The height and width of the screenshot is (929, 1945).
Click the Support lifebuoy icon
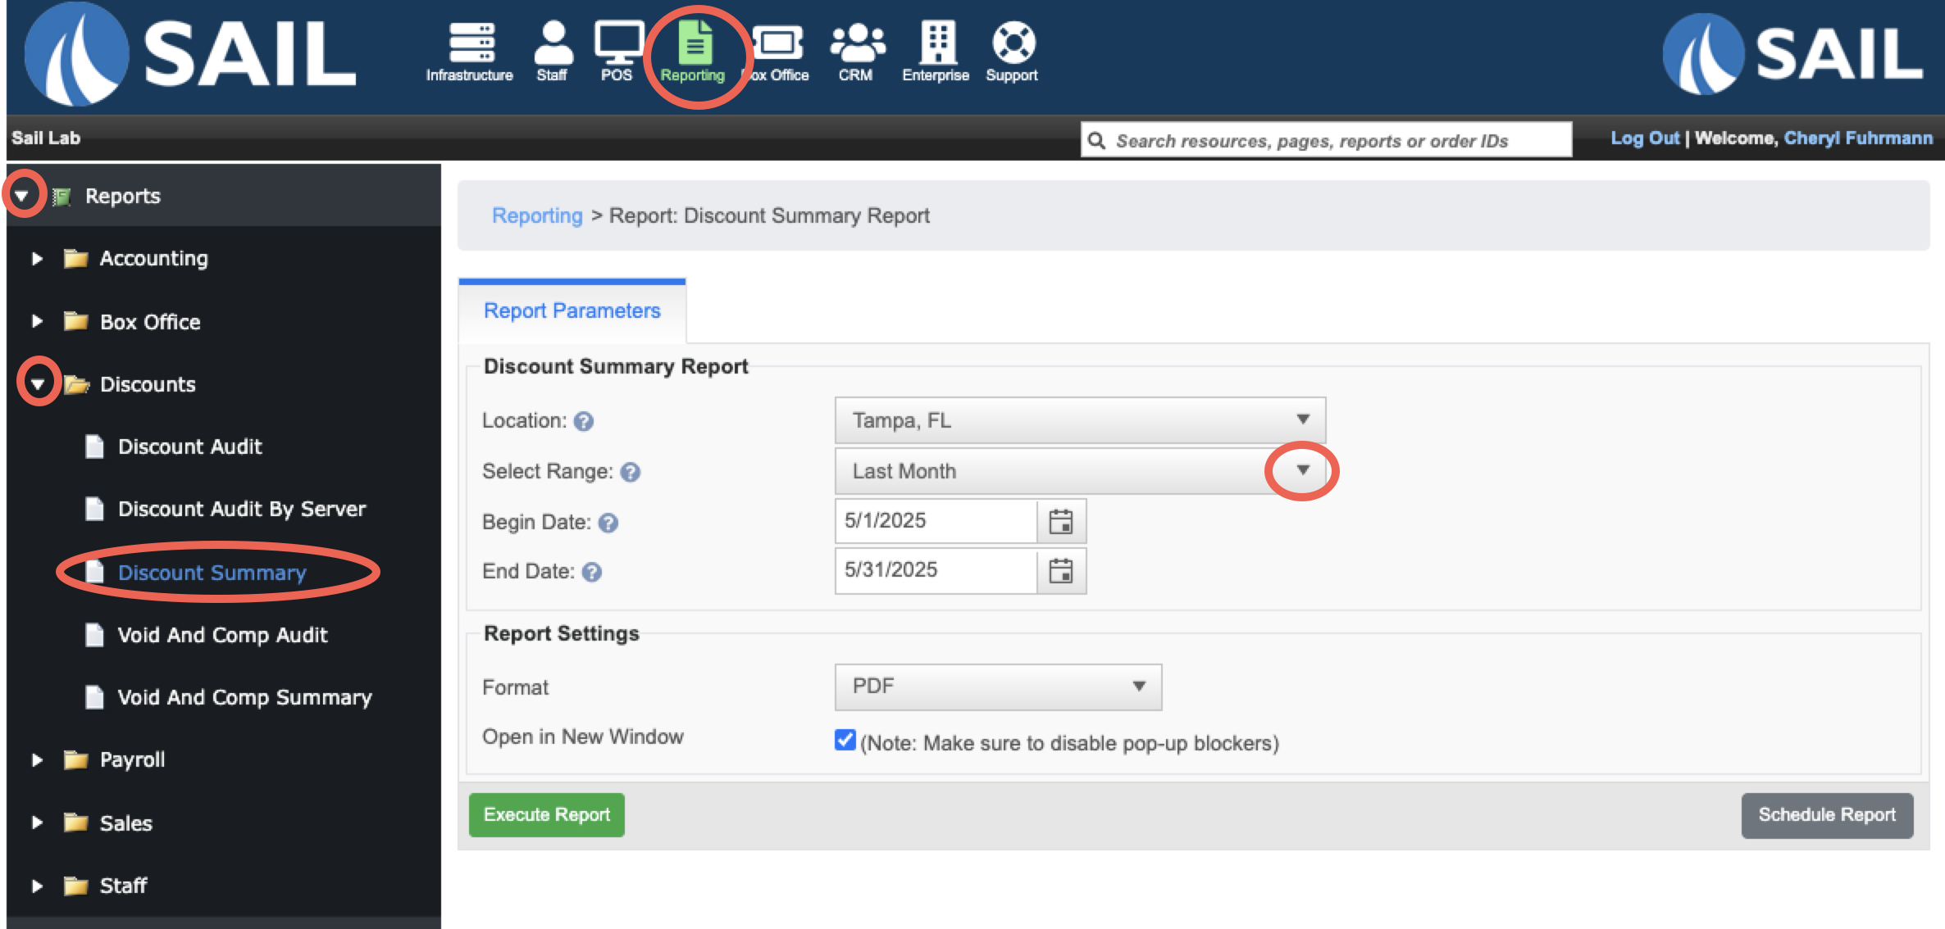tap(1013, 43)
